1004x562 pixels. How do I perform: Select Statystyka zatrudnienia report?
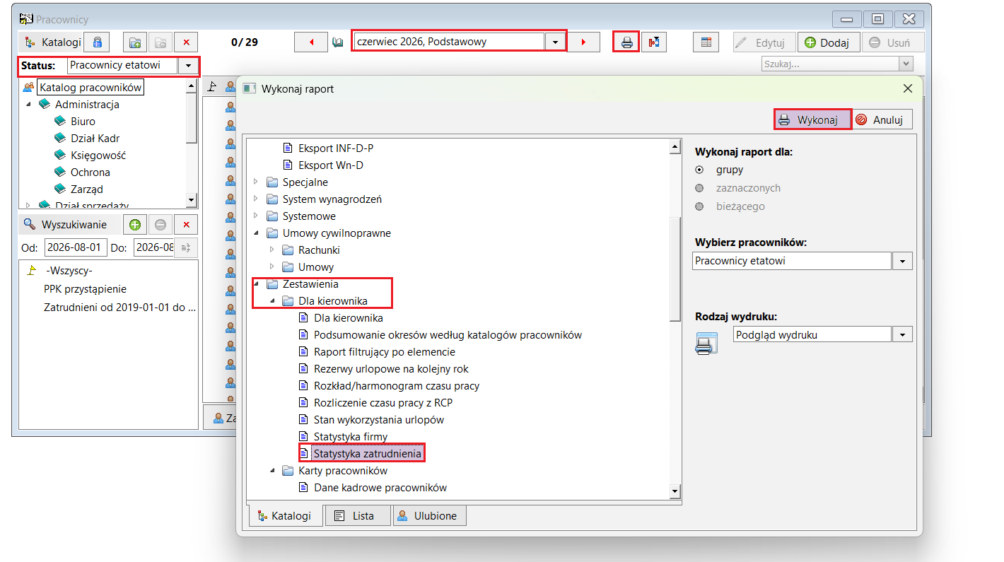coord(368,454)
